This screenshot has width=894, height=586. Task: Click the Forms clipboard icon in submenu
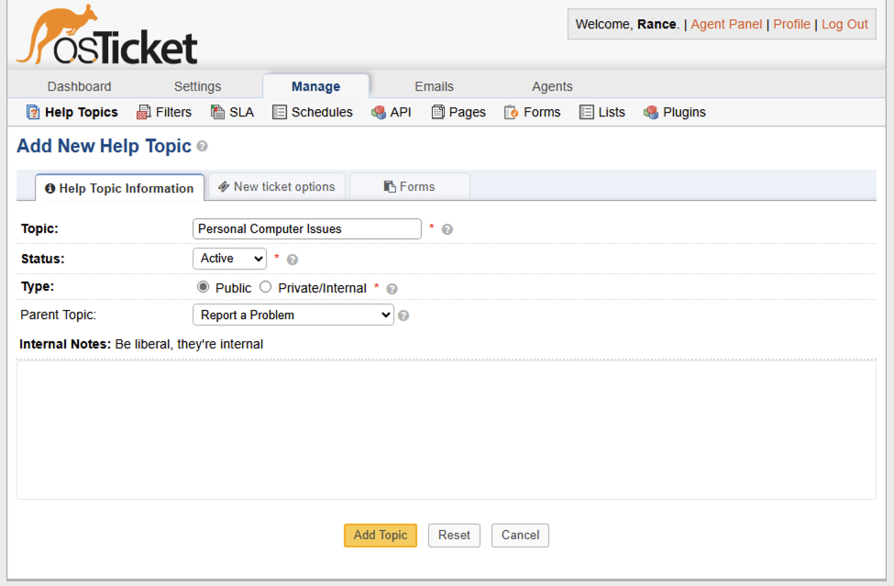(x=511, y=112)
